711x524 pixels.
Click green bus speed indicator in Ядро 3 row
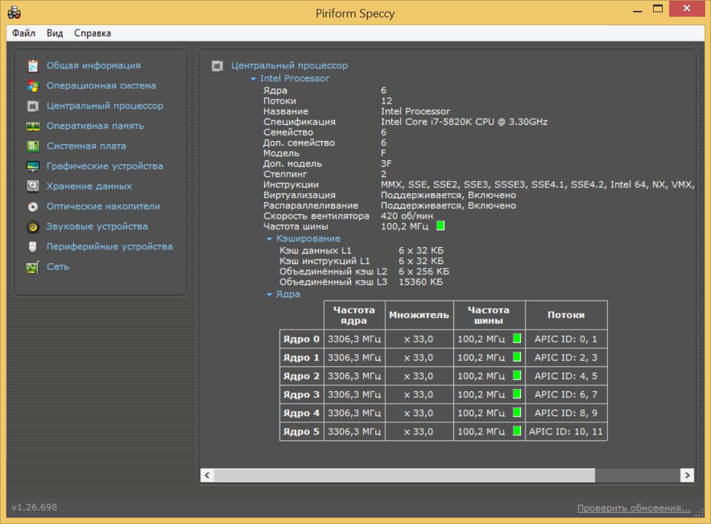pos(517,394)
